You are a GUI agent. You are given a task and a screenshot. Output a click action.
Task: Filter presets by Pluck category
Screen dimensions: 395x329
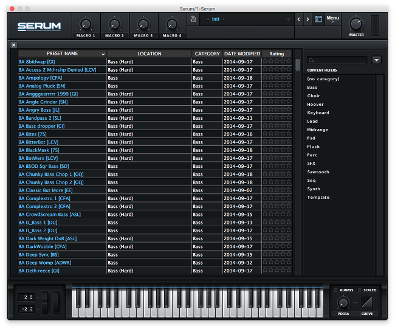313,147
